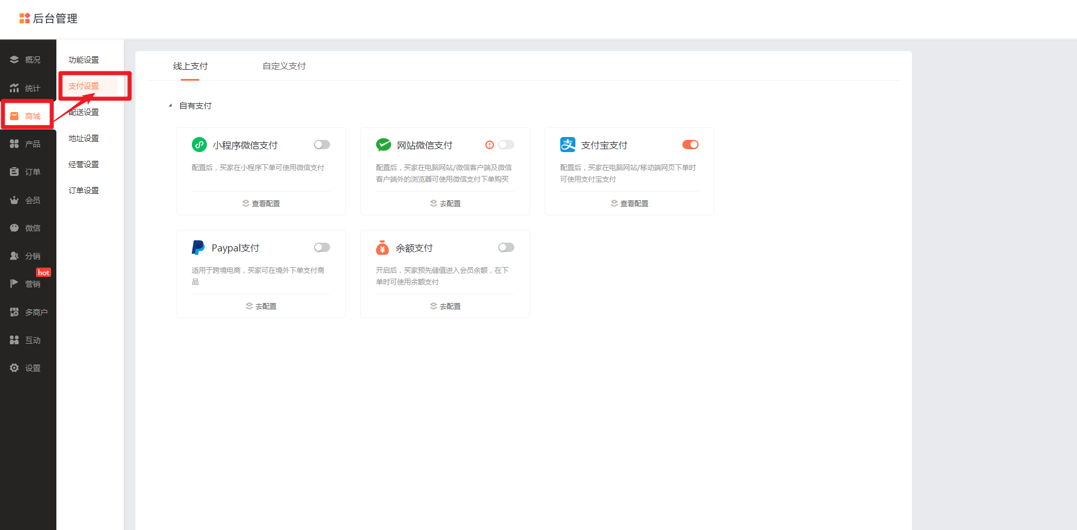Screen dimensions: 1077x530
Task: Click layers icon beside 查看配置 for 支付宝支付
Action: [614, 203]
